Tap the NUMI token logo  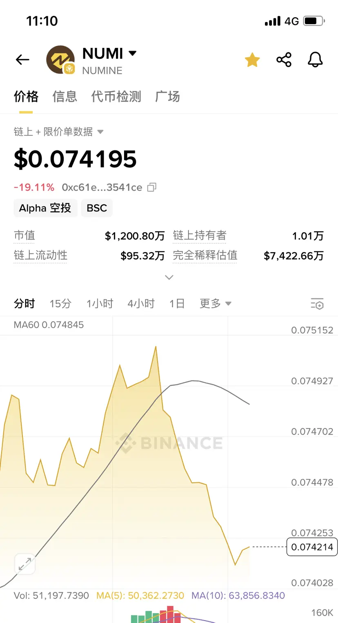pyautogui.click(x=60, y=60)
